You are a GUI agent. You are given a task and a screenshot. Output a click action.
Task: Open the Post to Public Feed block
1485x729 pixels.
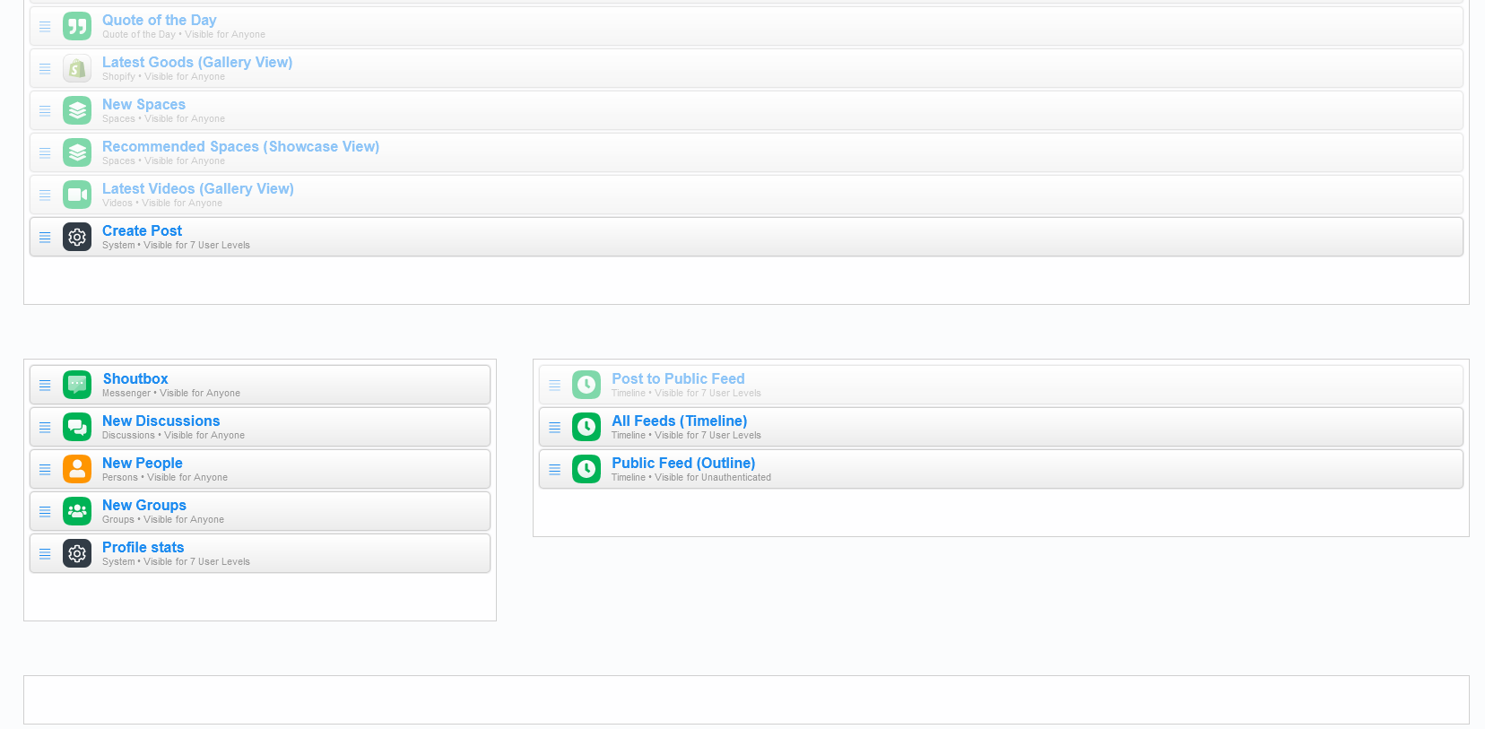pyautogui.click(x=677, y=379)
